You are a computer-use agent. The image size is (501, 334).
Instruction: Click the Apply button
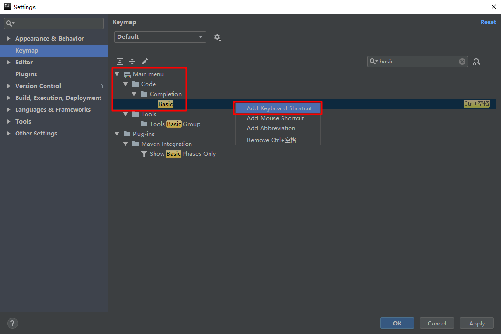(477, 323)
